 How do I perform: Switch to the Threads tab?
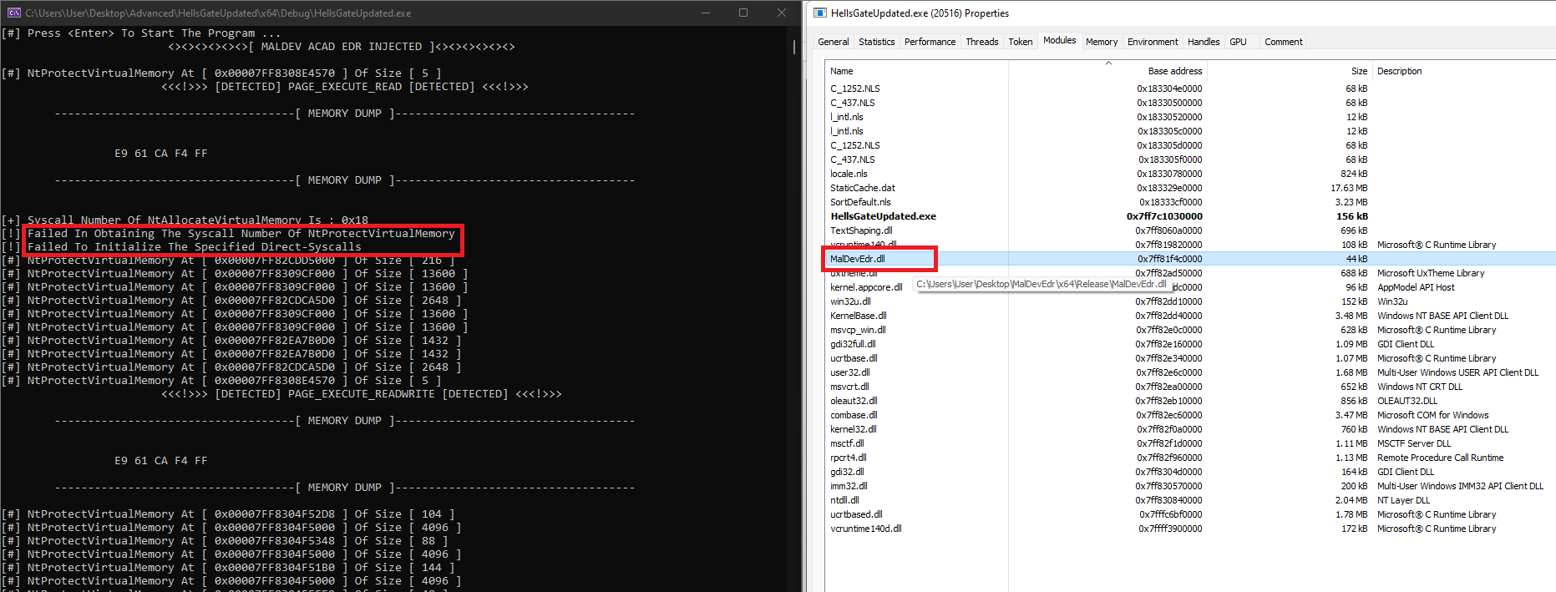[x=981, y=42]
